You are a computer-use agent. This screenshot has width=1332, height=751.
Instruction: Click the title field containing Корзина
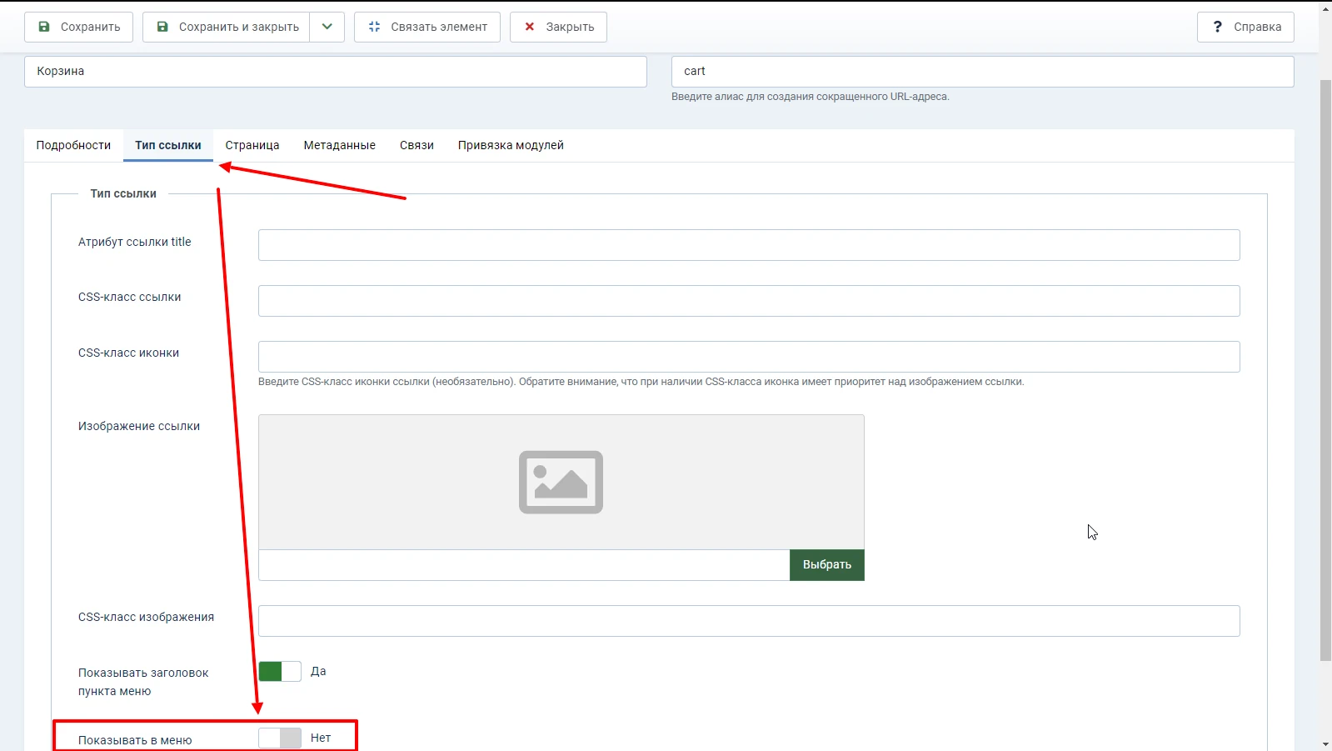[x=336, y=72]
